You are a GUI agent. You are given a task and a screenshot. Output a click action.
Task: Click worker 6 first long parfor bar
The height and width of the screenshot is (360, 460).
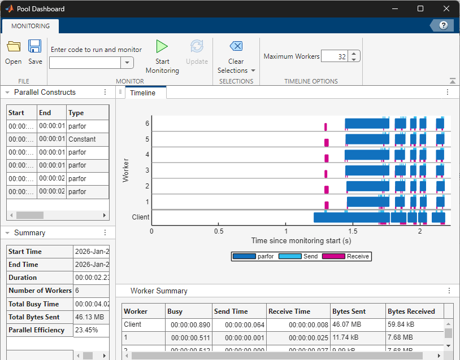pyautogui.click(x=367, y=124)
